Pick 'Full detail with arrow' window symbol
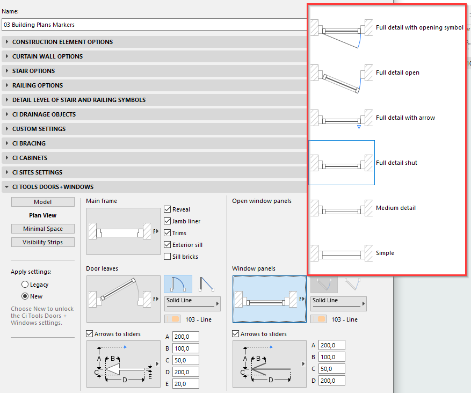 click(342, 118)
